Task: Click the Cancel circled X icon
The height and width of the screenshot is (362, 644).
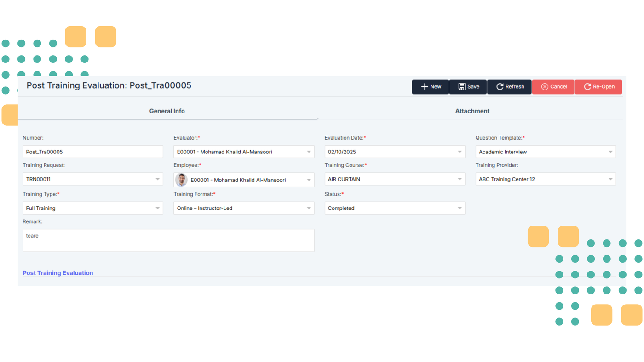Action: point(545,87)
